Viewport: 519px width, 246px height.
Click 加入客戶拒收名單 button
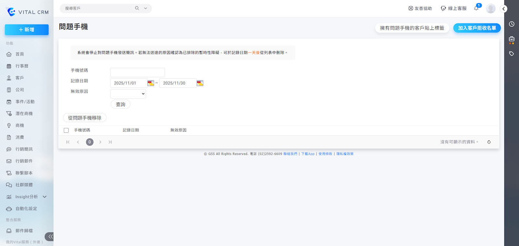477,28
